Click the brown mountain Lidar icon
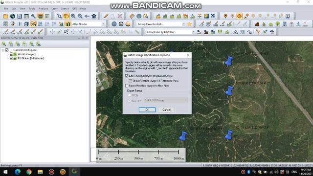The height and width of the screenshot is (176, 313). pyautogui.click(x=257, y=24)
